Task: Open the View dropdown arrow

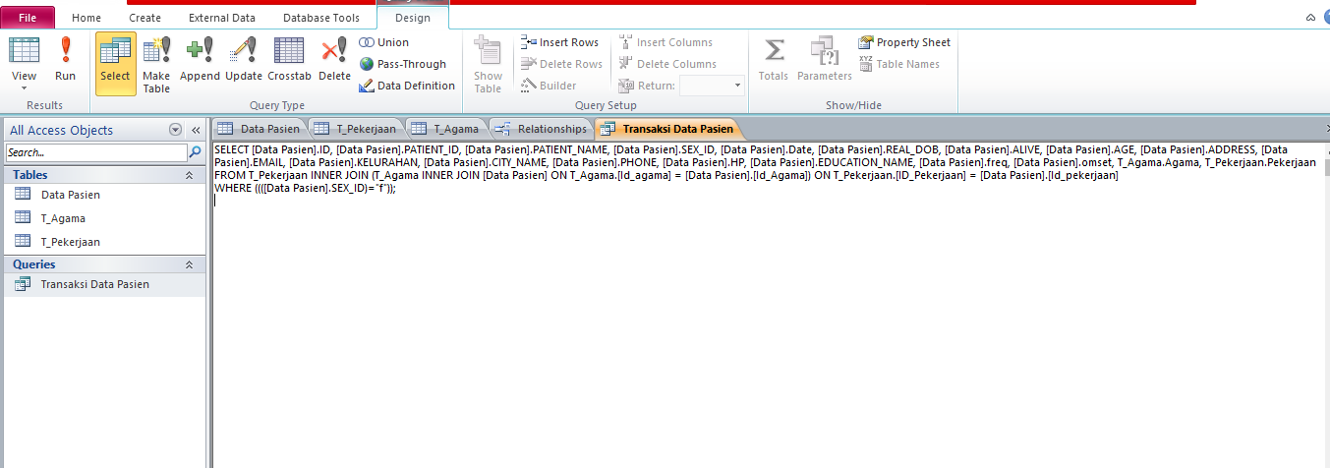Action: pos(24,88)
